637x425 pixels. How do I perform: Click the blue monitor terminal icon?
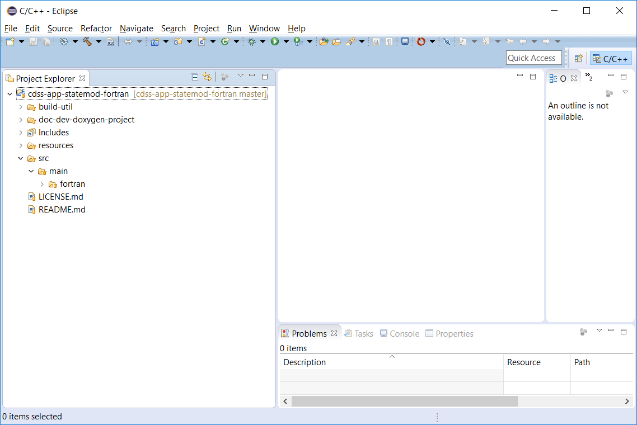pyautogui.click(x=405, y=41)
